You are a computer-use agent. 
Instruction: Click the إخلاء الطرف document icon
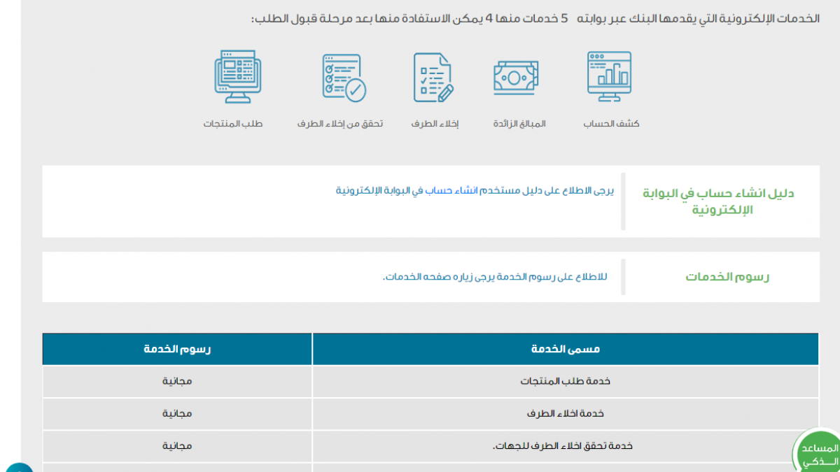tap(434, 78)
